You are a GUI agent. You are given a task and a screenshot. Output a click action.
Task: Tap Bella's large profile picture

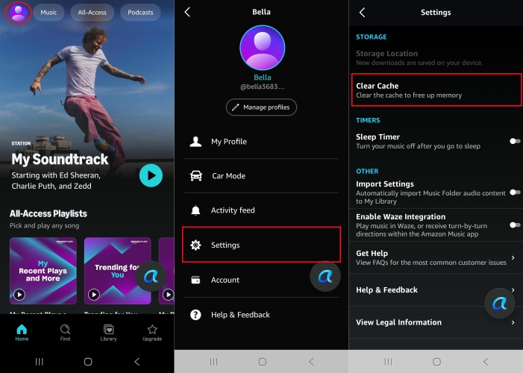click(263, 48)
